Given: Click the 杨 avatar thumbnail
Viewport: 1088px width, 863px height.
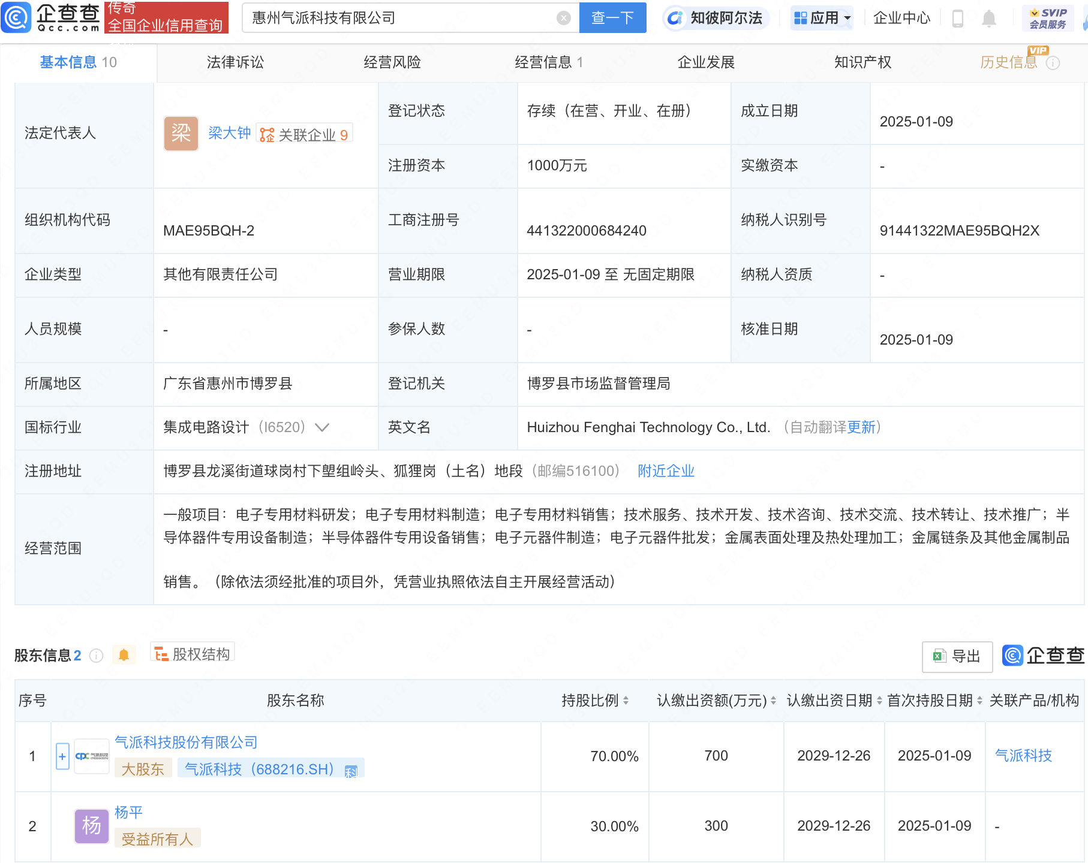Looking at the screenshot, I should click(x=92, y=826).
